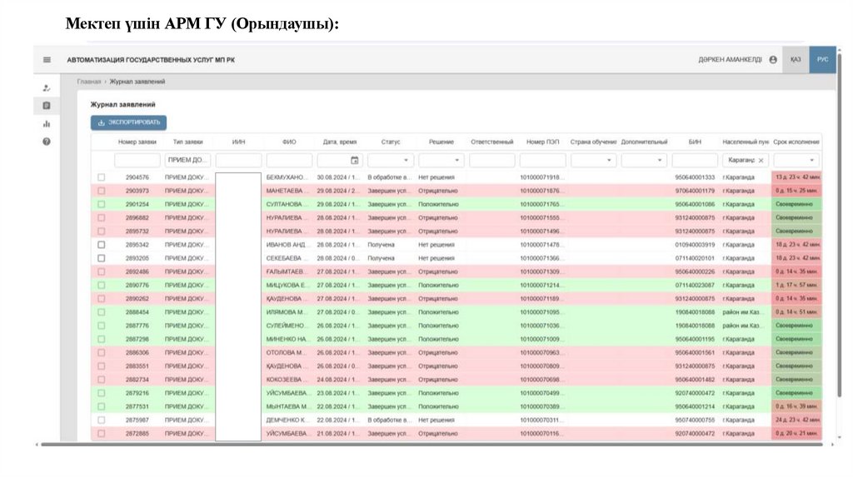Select the checkbox for application 2895342

pyautogui.click(x=101, y=245)
